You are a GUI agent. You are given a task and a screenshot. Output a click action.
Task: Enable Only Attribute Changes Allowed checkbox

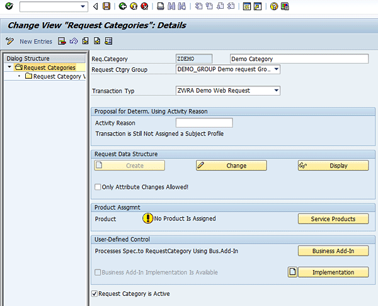(x=98, y=187)
